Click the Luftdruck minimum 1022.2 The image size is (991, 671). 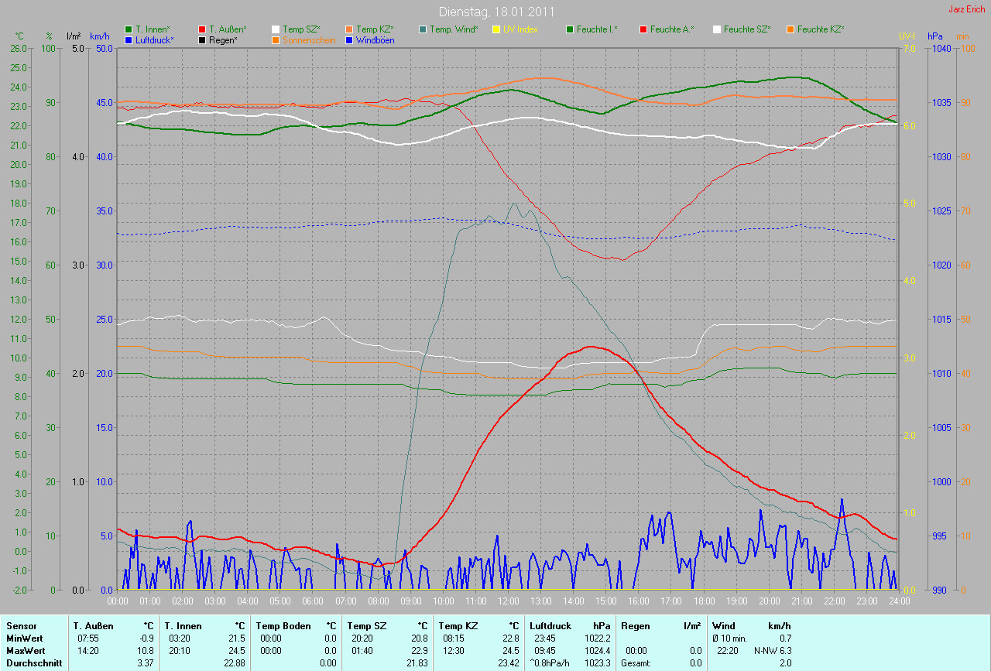click(x=599, y=638)
